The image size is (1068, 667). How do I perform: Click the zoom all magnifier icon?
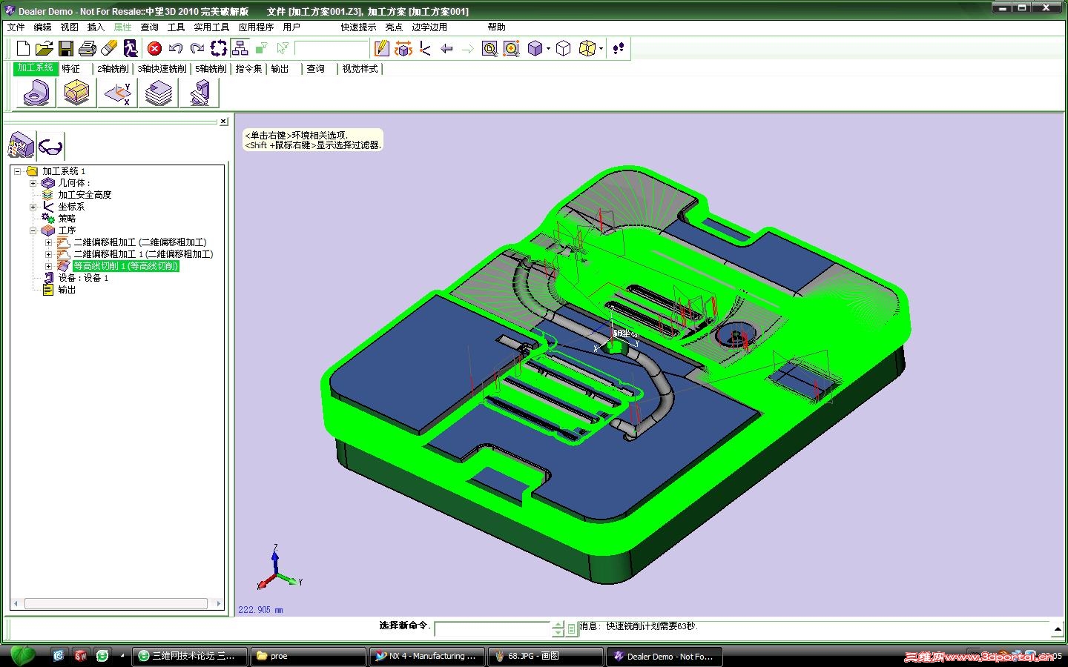click(x=511, y=49)
